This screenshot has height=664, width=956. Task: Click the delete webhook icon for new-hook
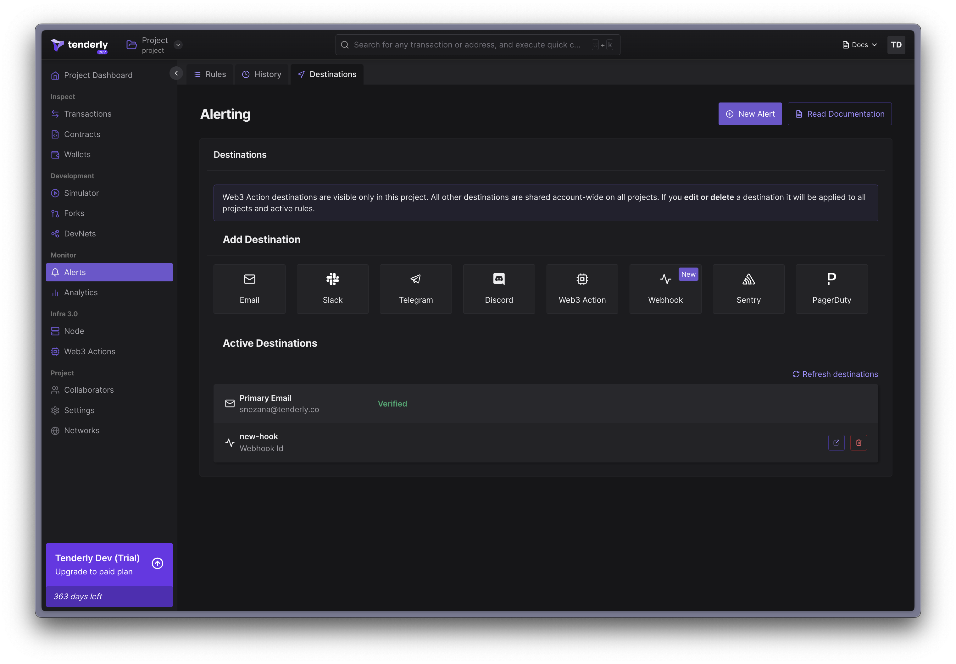pyautogui.click(x=859, y=442)
